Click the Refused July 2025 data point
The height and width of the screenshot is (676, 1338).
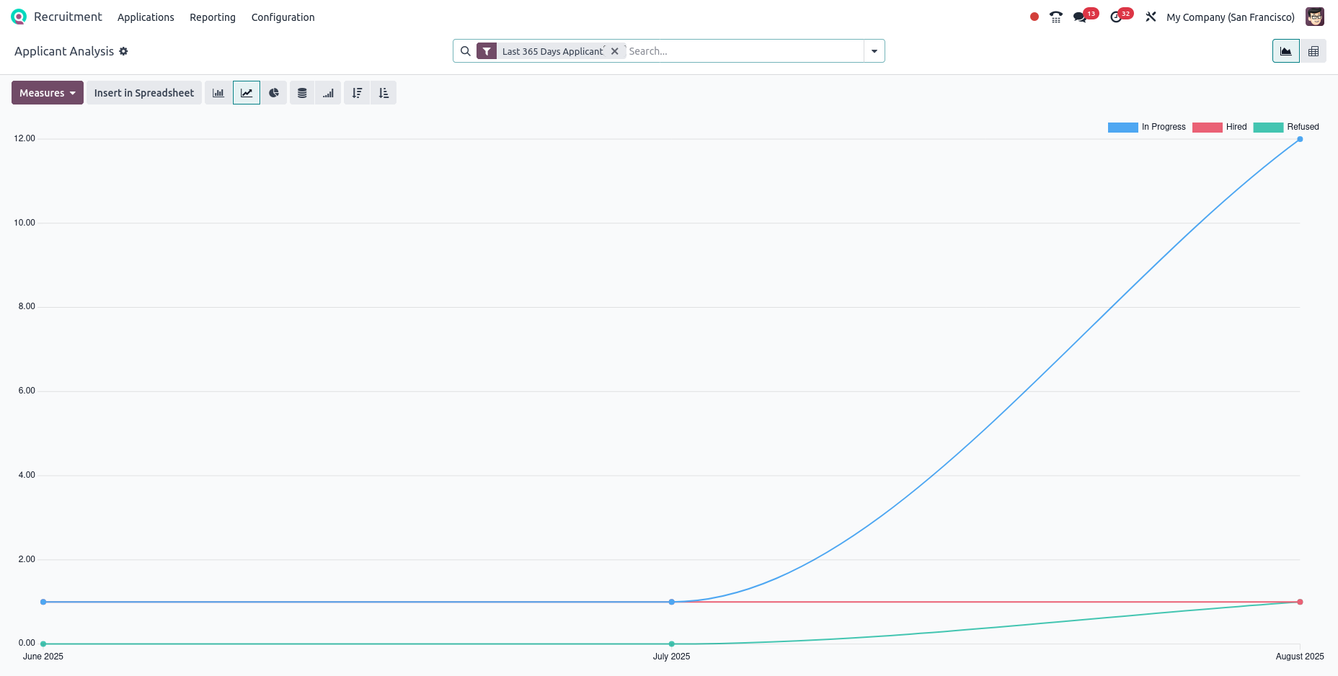pyautogui.click(x=672, y=644)
